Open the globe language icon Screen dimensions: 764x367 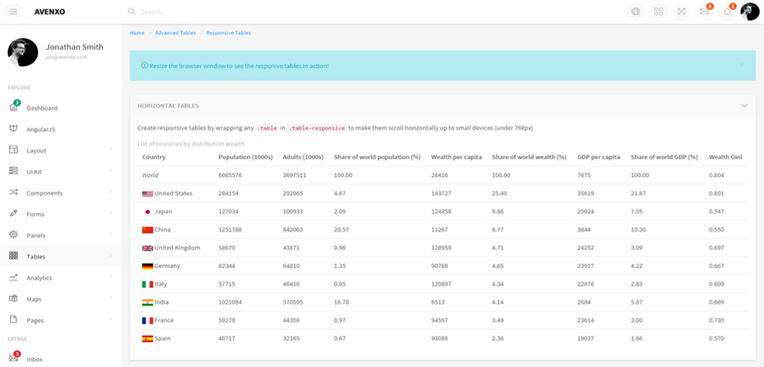635,12
